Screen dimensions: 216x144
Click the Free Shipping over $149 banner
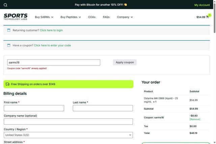coord(68,84)
